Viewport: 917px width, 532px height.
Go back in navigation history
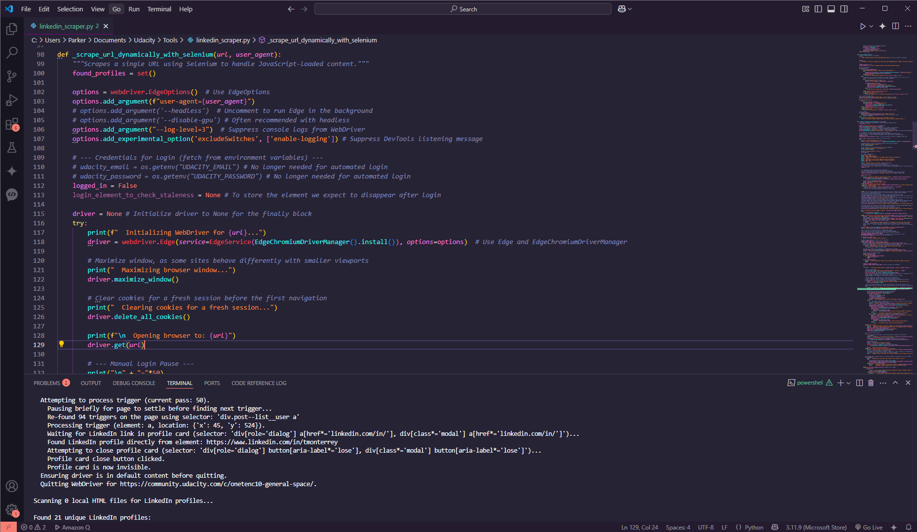pos(291,9)
